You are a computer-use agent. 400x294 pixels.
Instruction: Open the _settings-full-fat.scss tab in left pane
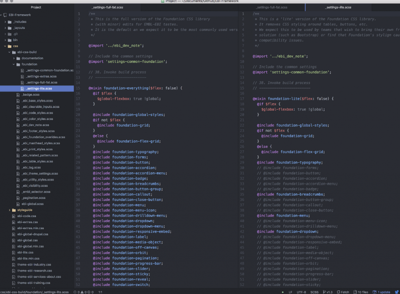(108, 7)
